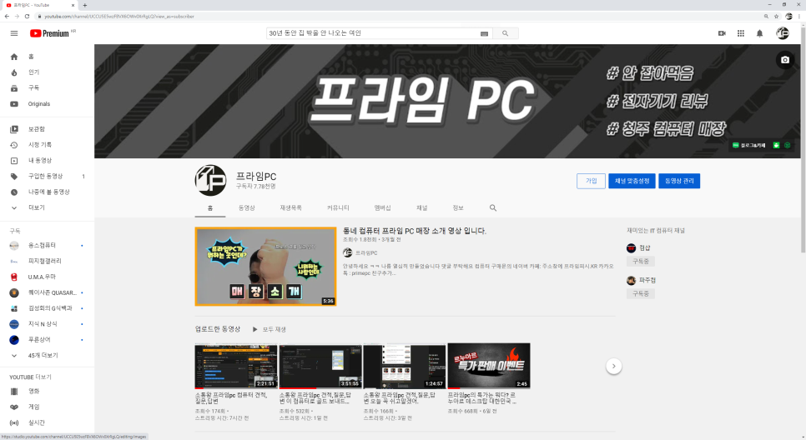Select the 홈 channel tab

pyautogui.click(x=210, y=208)
